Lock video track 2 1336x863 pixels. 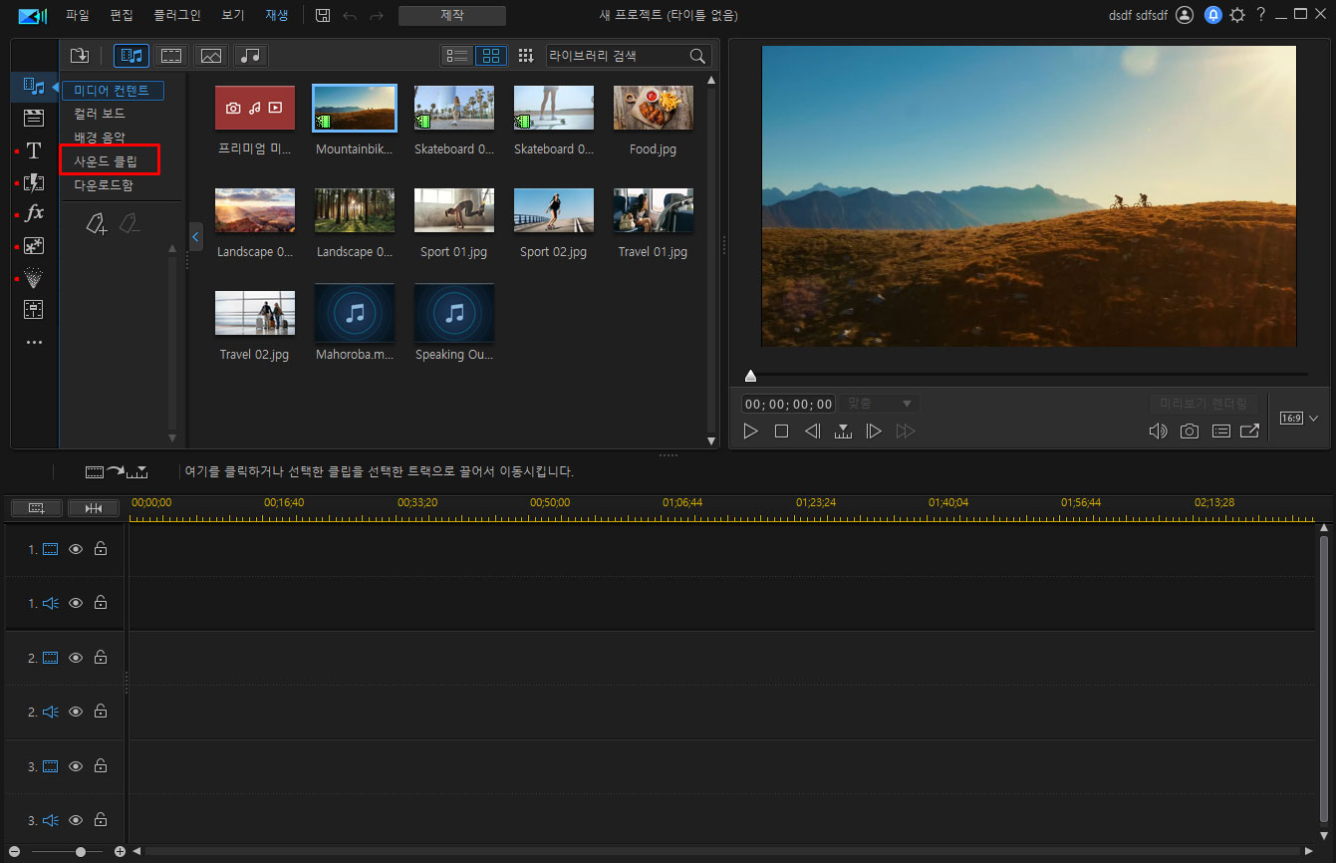(101, 658)
